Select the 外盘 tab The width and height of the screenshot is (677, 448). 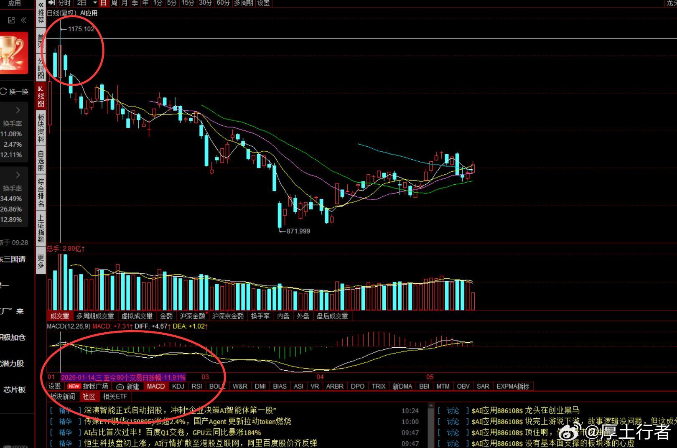303,316
